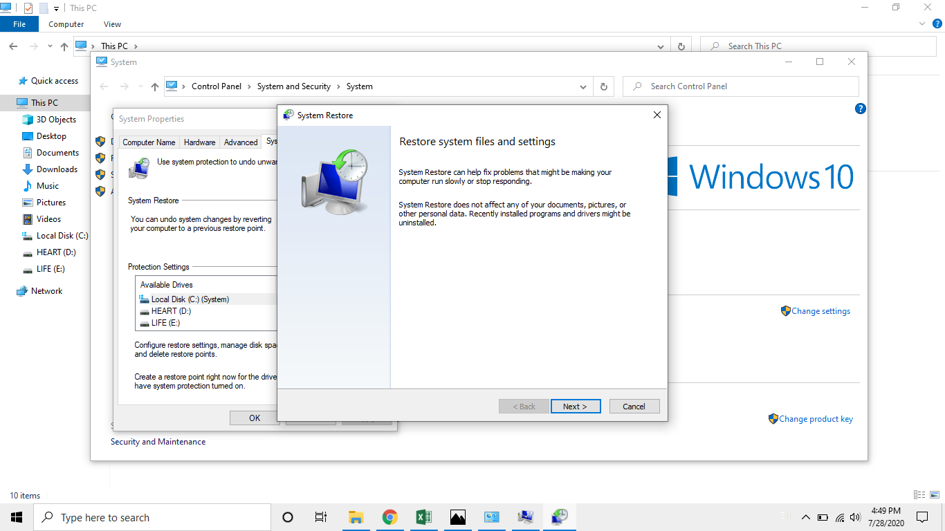945x531 pixels.
Task: Open Excel from taskbar
Action: coord(424,517)
